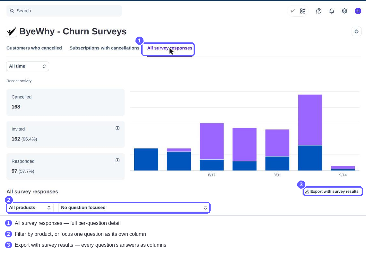Screen dimensions: 366x257
Task: Click the Responded 97 card
Action: pyautogui.click(x=65, y=166)
